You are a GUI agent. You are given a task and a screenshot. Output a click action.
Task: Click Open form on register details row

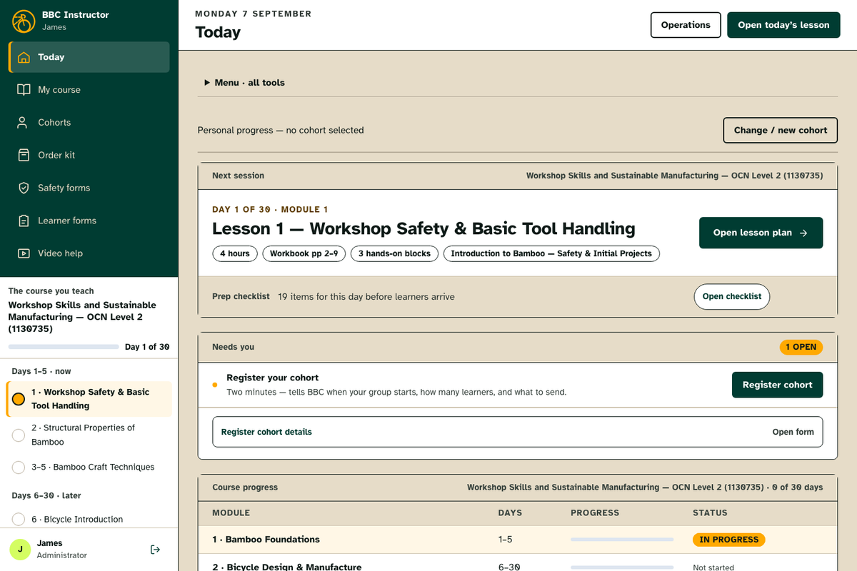tap(793, 432)
